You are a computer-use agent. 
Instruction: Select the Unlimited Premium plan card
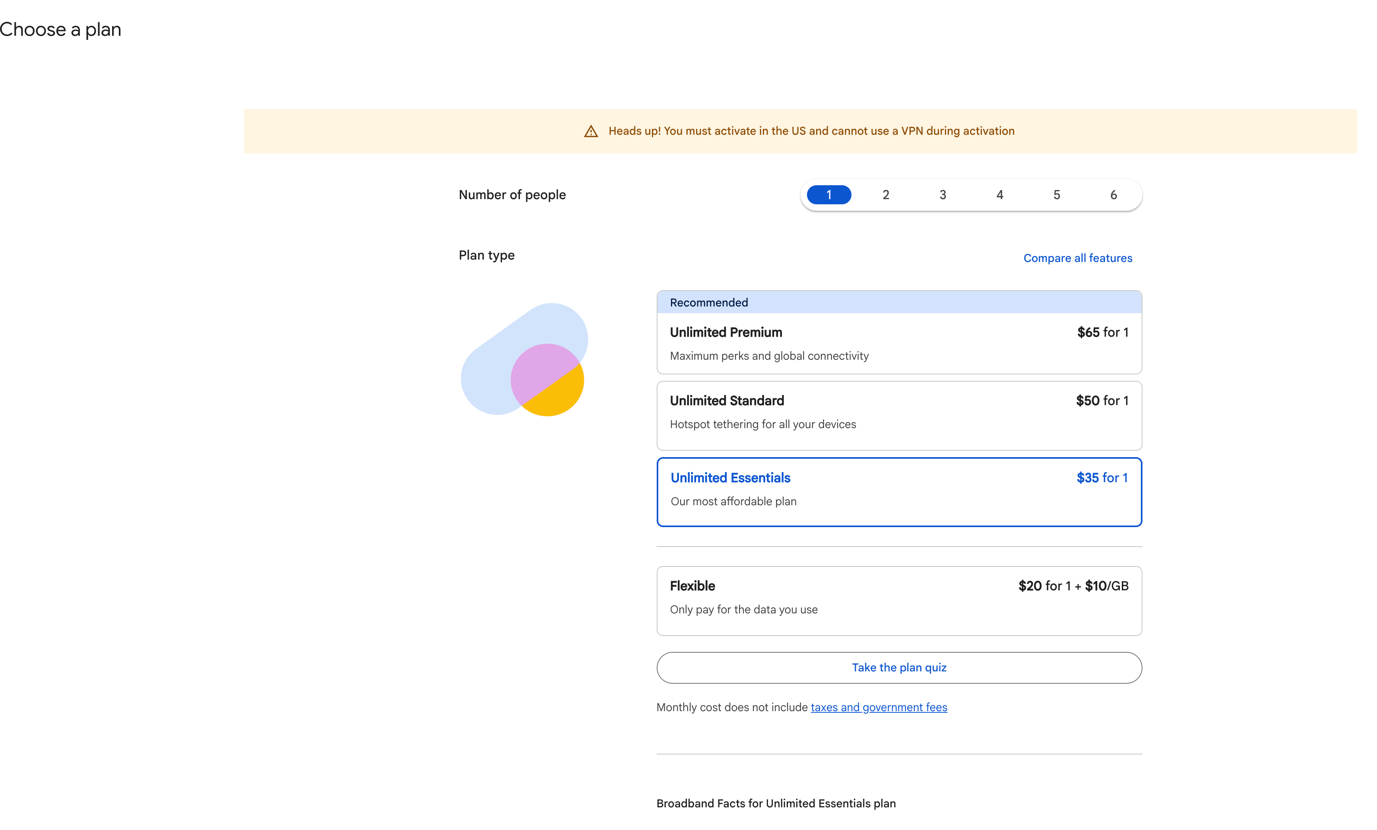899,343
